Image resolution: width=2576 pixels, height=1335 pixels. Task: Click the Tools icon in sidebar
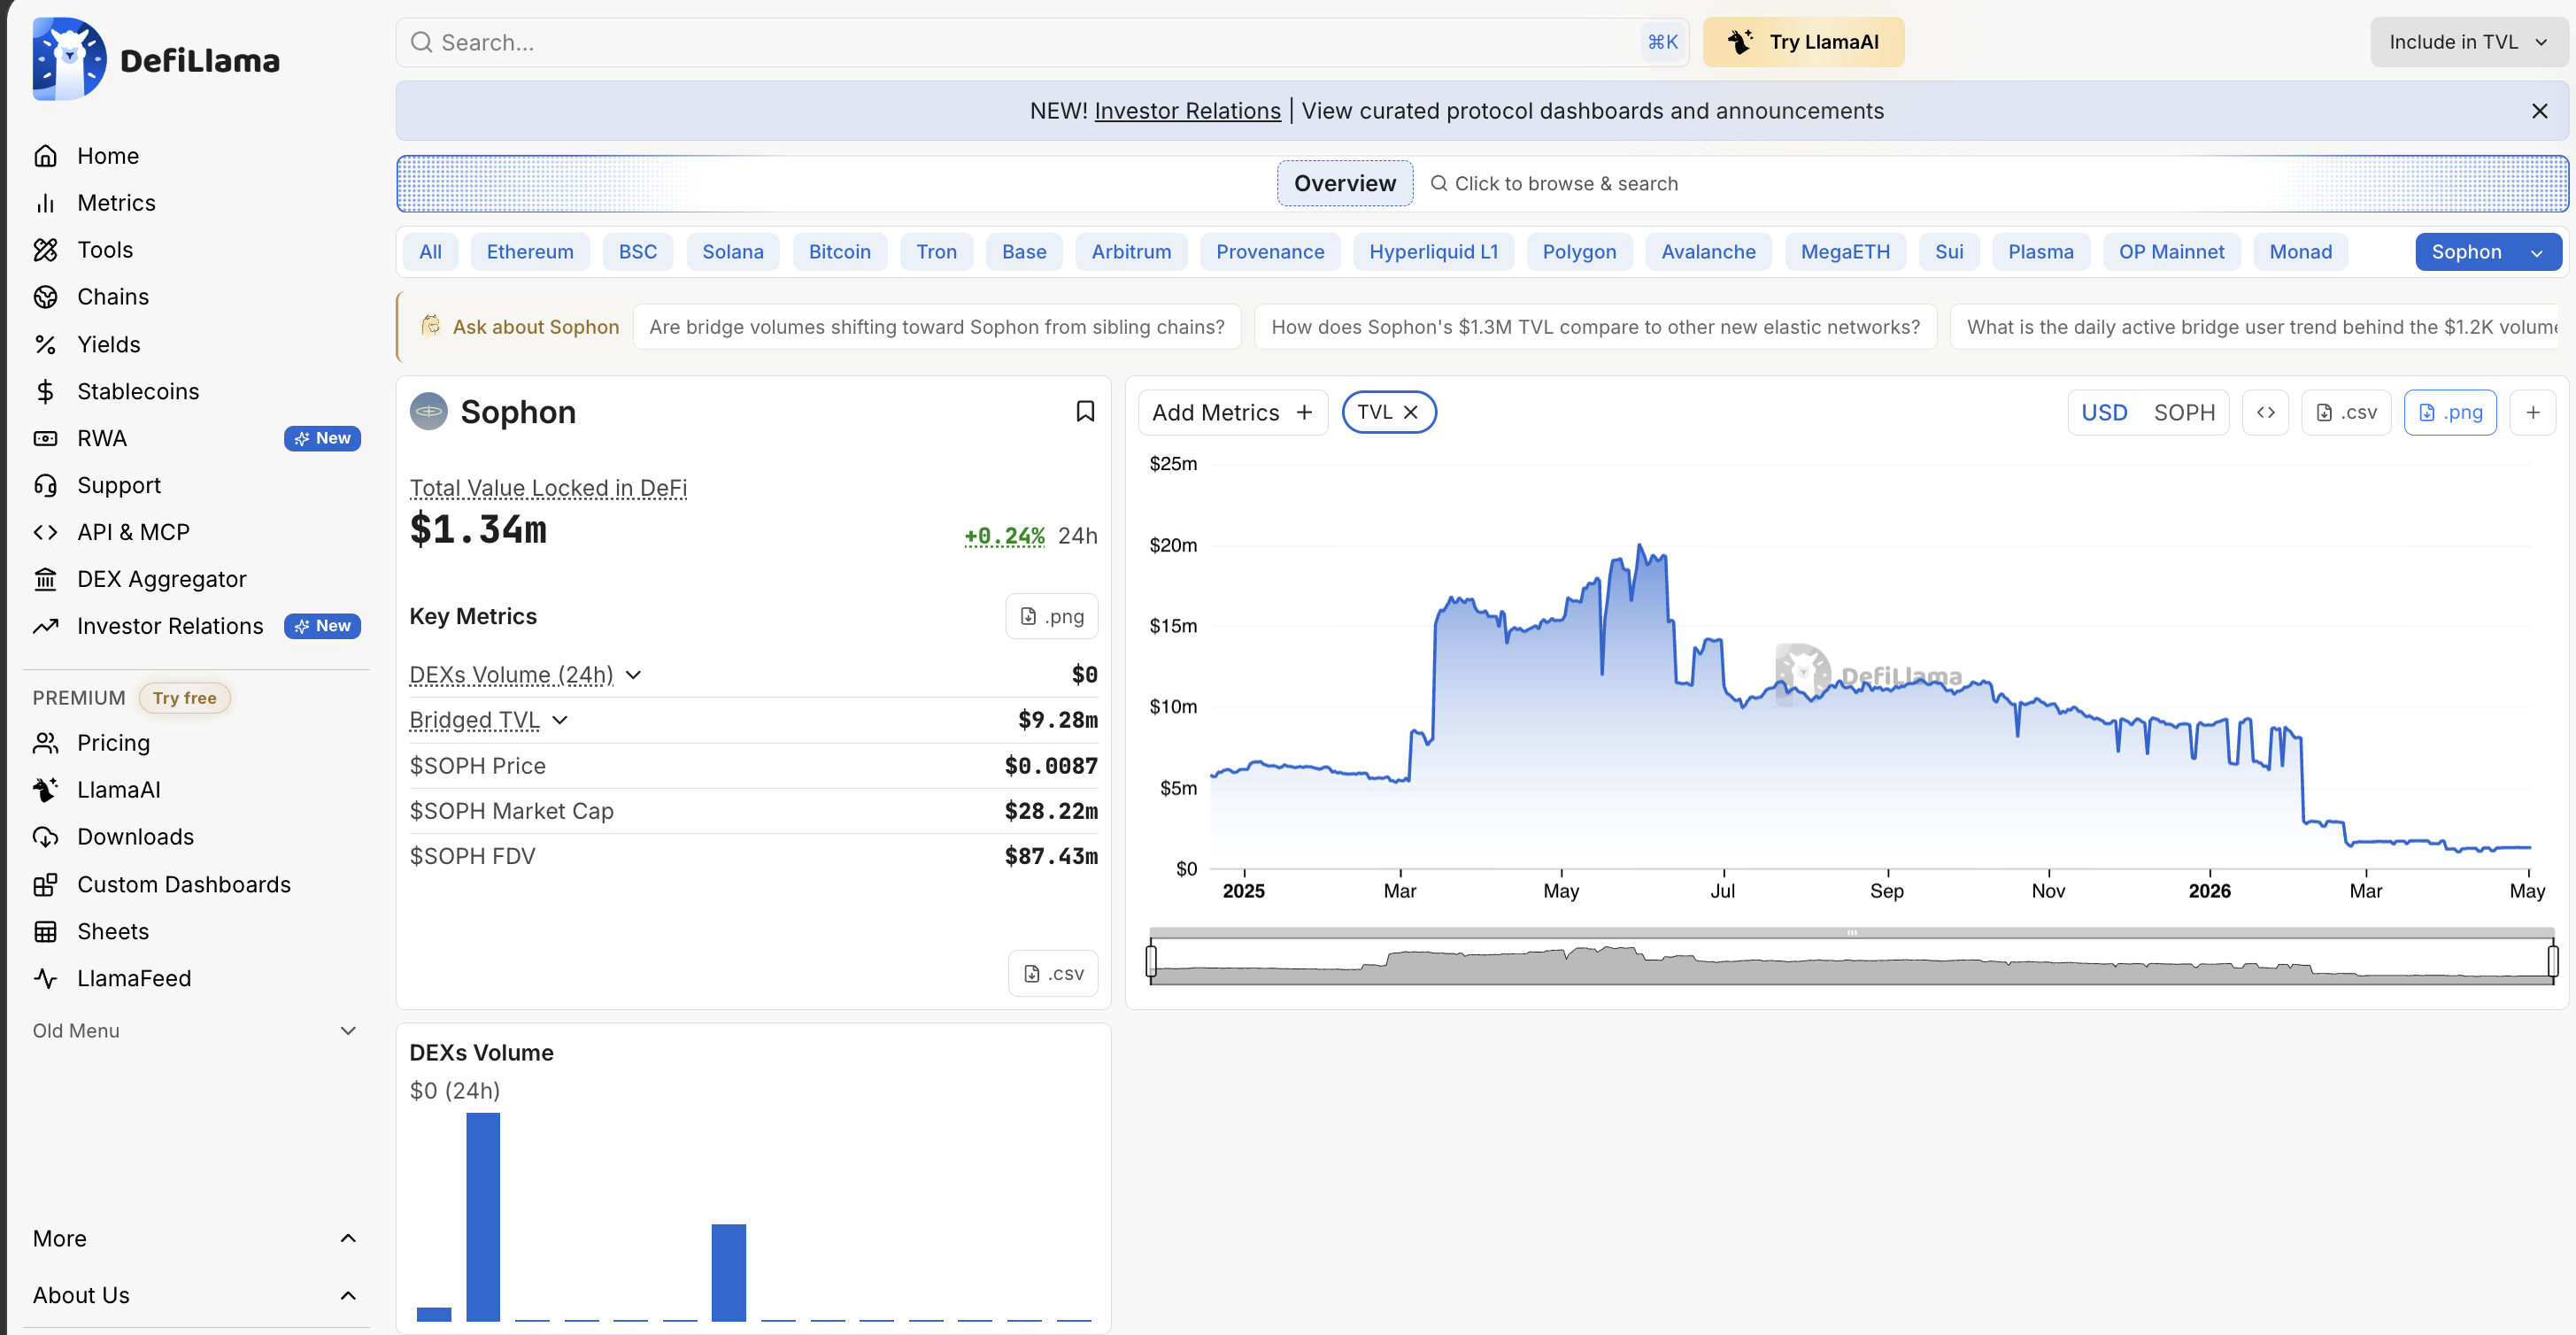tap(45, 250)
